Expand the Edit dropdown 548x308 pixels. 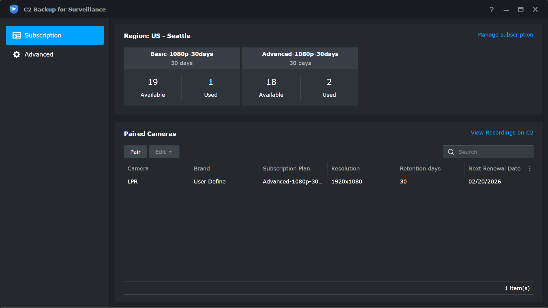coord(164,152)
